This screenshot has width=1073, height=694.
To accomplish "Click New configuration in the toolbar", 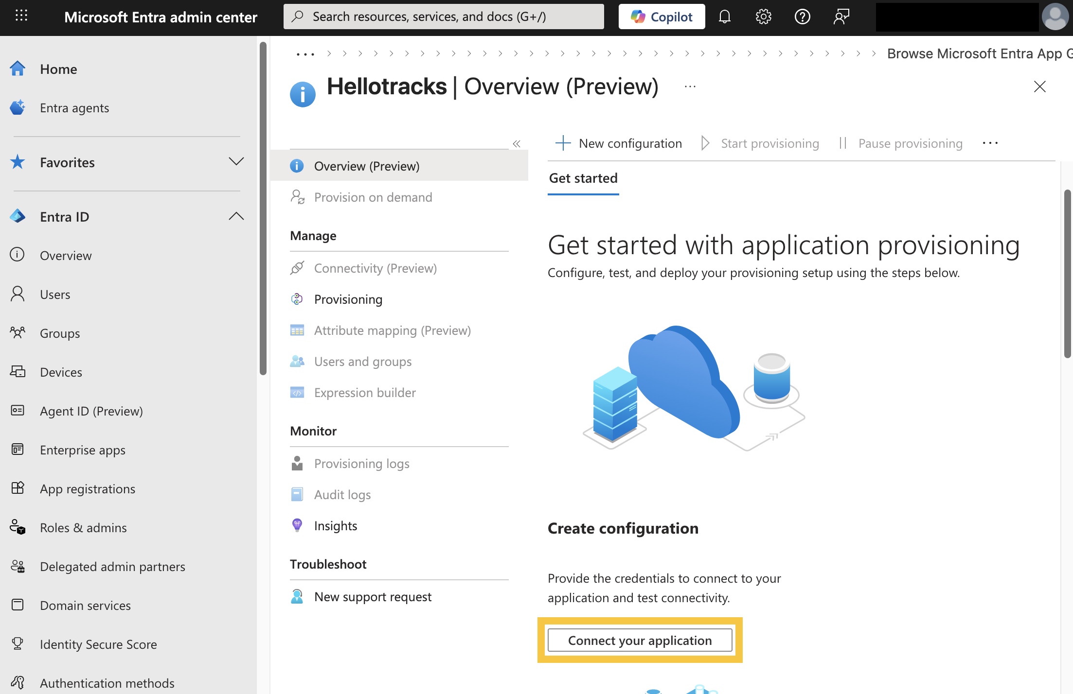I will pyautogui.click(x=619, y=143).
